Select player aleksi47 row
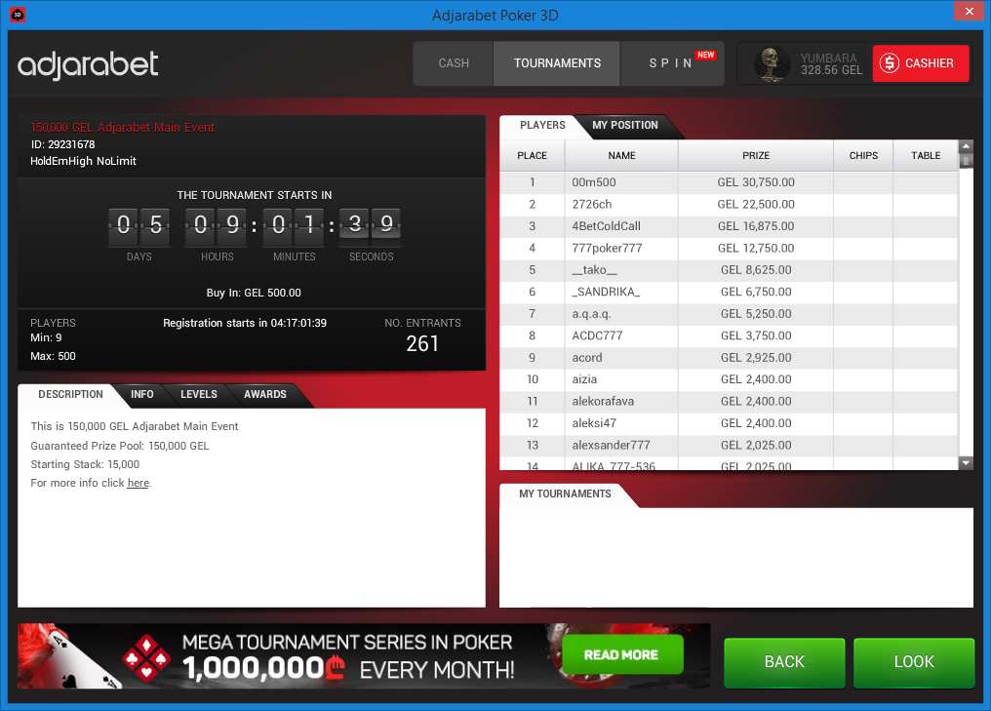The image size is (991, 711). (729, 423)
